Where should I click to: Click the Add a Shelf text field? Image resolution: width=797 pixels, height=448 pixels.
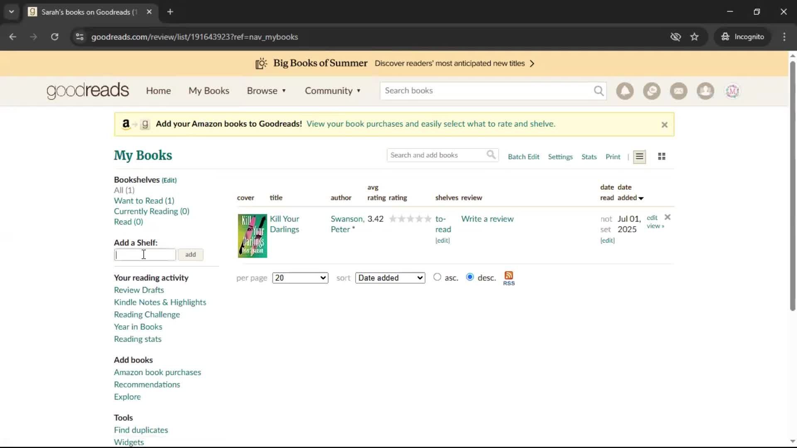pos(145,254)
